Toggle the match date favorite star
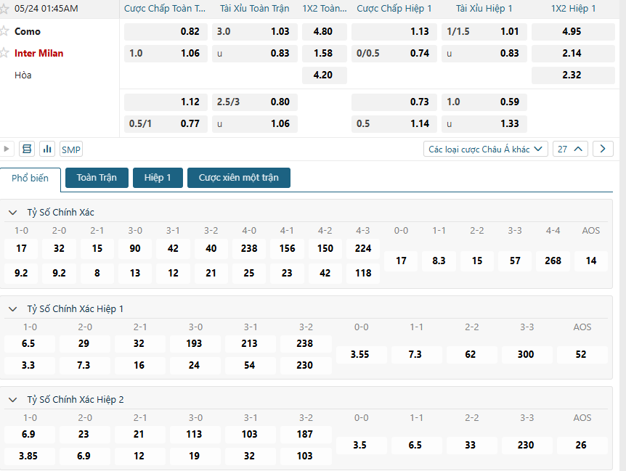The image size is (626, 471). click(x=5, y=9)
